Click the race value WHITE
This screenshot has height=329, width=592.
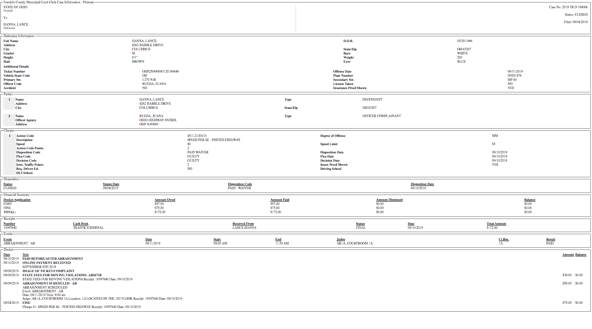click(x=463, y=53)
